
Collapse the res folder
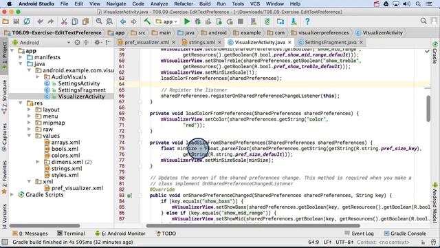click(x=21, y=103)
